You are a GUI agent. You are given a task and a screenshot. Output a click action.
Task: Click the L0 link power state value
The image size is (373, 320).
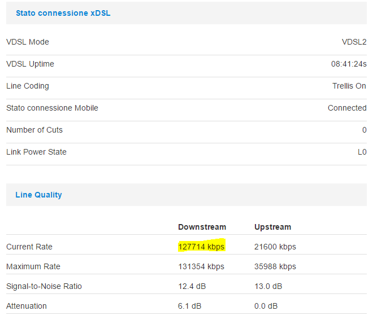coord(361,152)
